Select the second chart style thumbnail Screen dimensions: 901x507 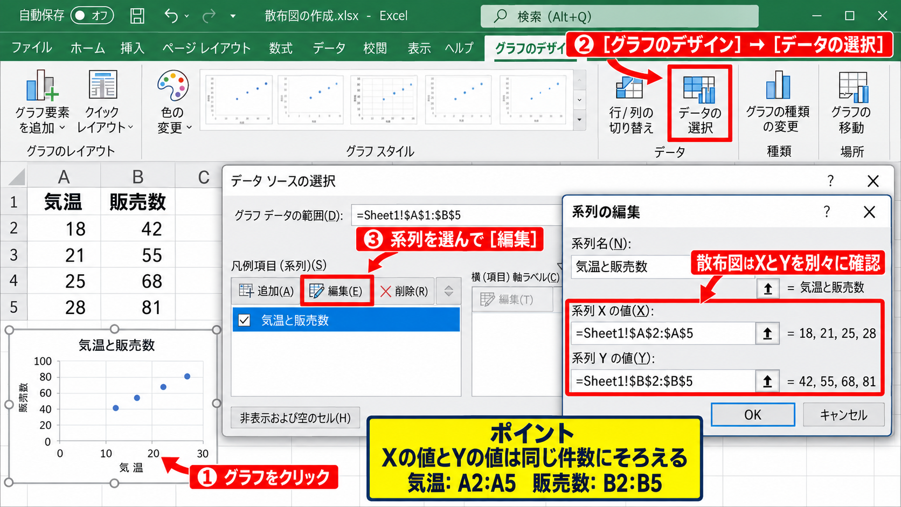pos(311,100)
